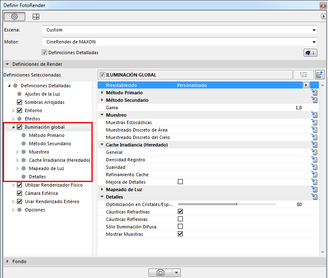Open the render button dropdown arrow

coord(176,273)
